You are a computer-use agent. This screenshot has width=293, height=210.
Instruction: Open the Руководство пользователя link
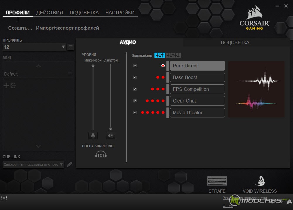tap(245, 198)
